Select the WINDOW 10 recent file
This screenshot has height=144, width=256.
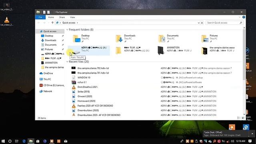(84, 78)
